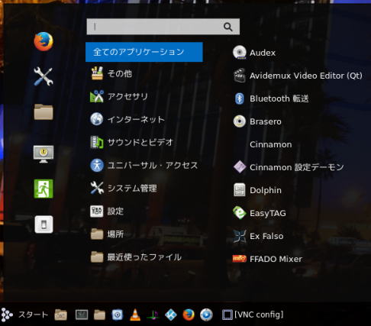Launch VLC from the taskbar
The image size is (371, 326).
(135, 315)
